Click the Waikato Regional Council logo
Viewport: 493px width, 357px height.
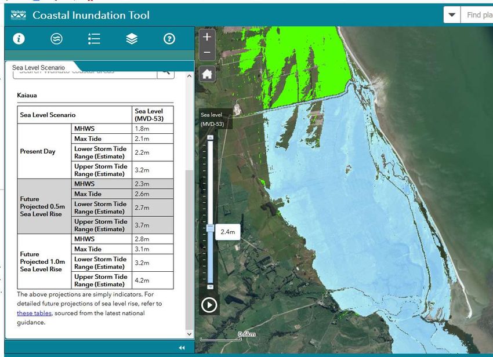coord(18,15)
